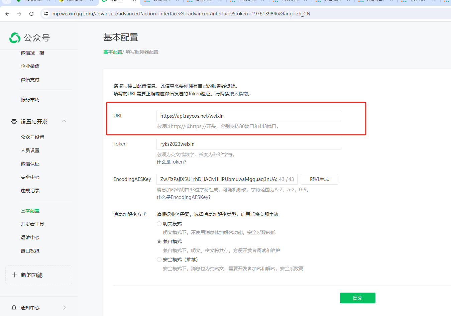The image size is (451, 316).
Task: Open 安全中心 in the sidebar
Action: coord(30,177)
